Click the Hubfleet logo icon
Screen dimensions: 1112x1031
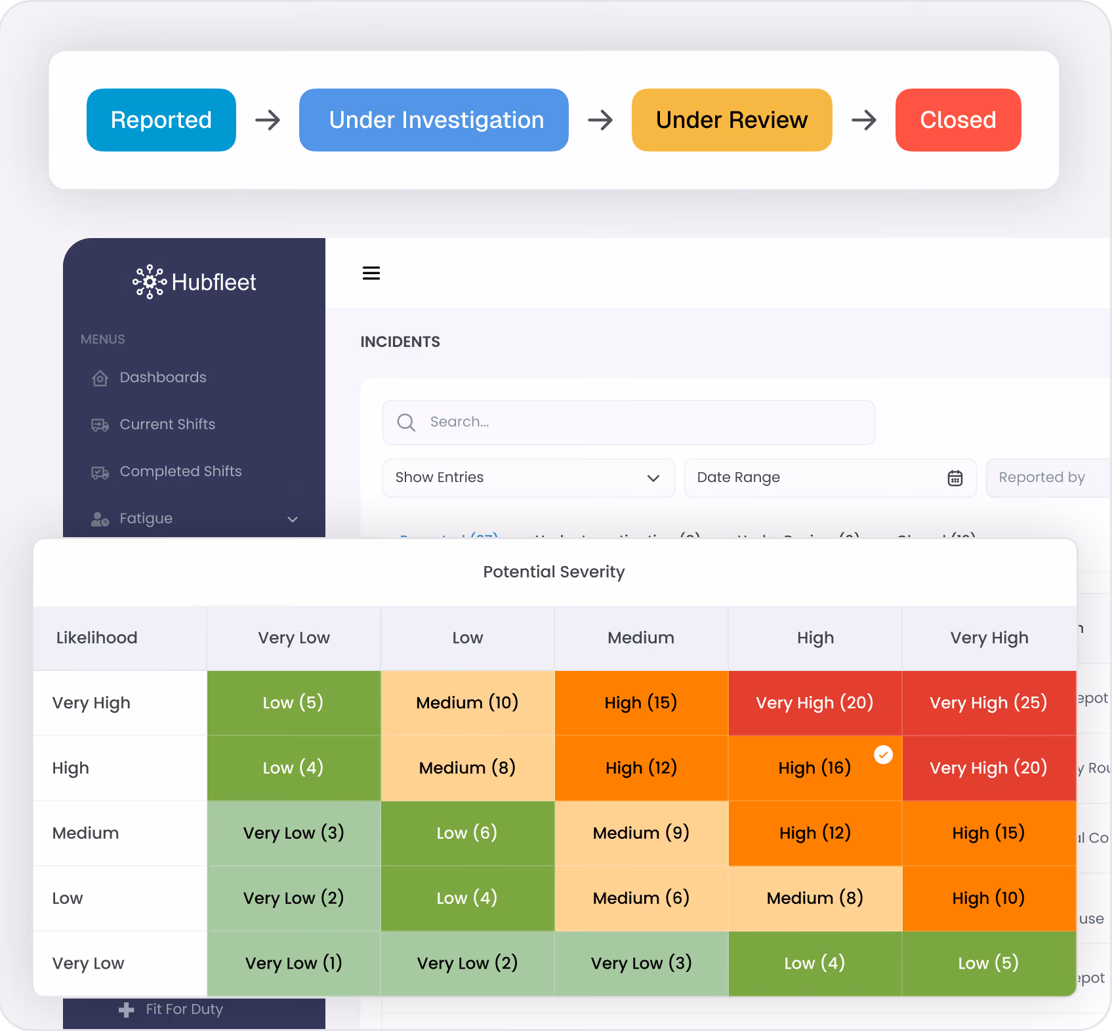150,282
